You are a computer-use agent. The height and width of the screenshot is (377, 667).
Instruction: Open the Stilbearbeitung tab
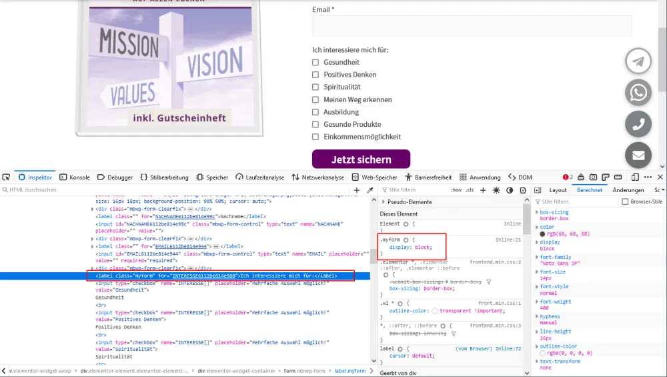click(x=164, y=177)
